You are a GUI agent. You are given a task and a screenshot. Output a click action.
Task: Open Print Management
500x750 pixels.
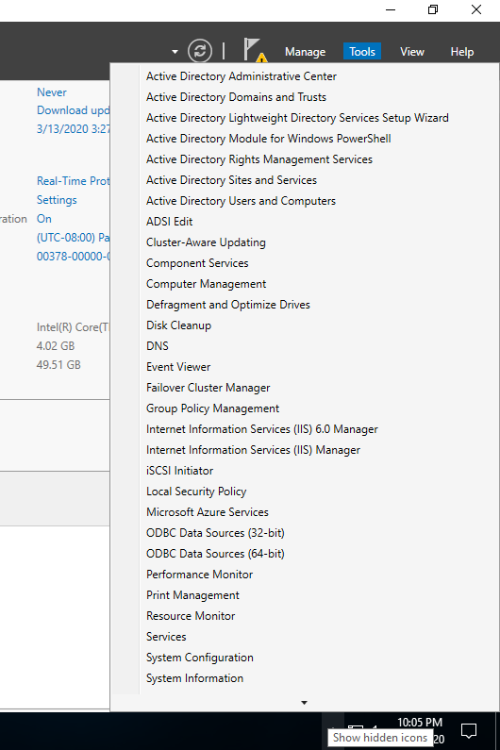coord(192,595)
